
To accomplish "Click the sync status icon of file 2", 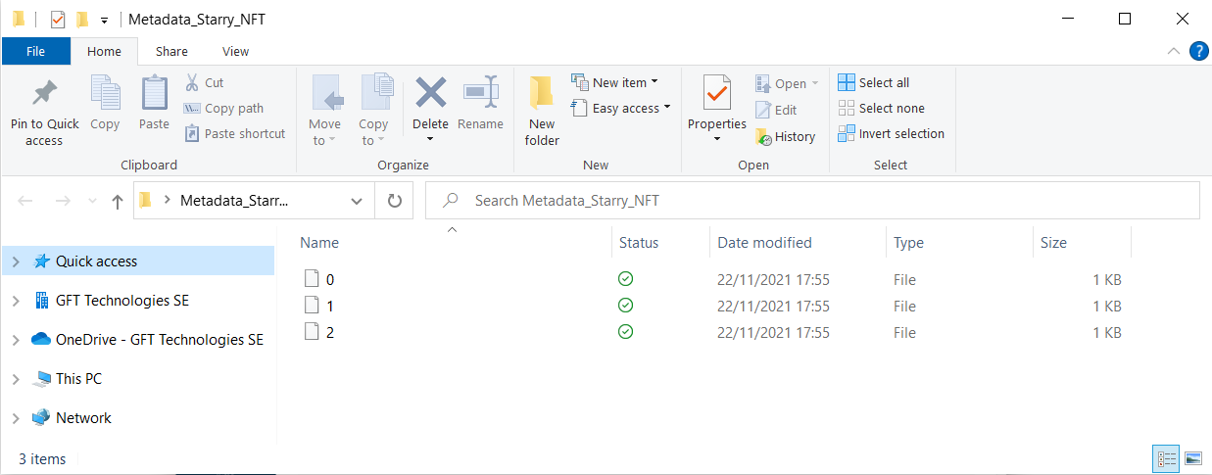I will (626, 332).
